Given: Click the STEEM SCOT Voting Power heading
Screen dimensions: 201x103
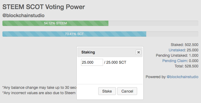Looking at the screenshot, I should point(43,7).
